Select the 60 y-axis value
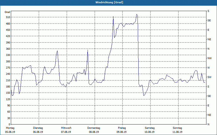This screenshot has height=135, width=217. (x=9, y=112)
